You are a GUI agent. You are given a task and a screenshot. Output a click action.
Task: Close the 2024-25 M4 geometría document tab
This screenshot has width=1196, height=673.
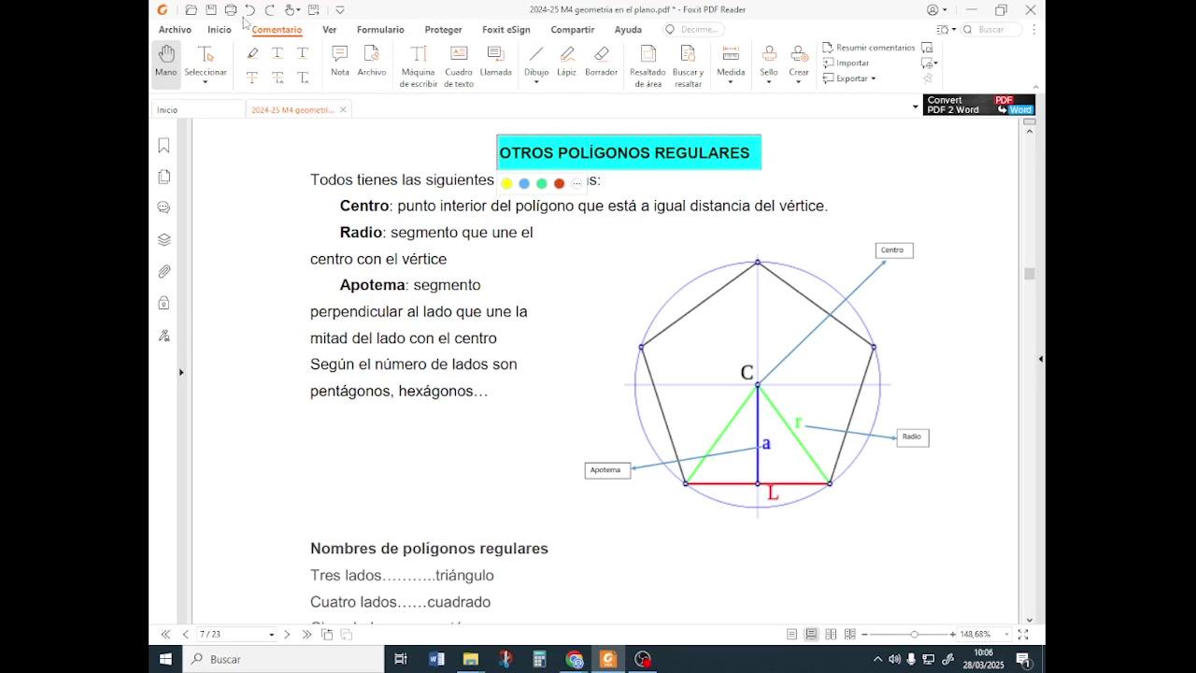coord(343,109)
